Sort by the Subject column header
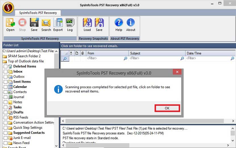The image size is (236, 148). (x=157, y=53)
